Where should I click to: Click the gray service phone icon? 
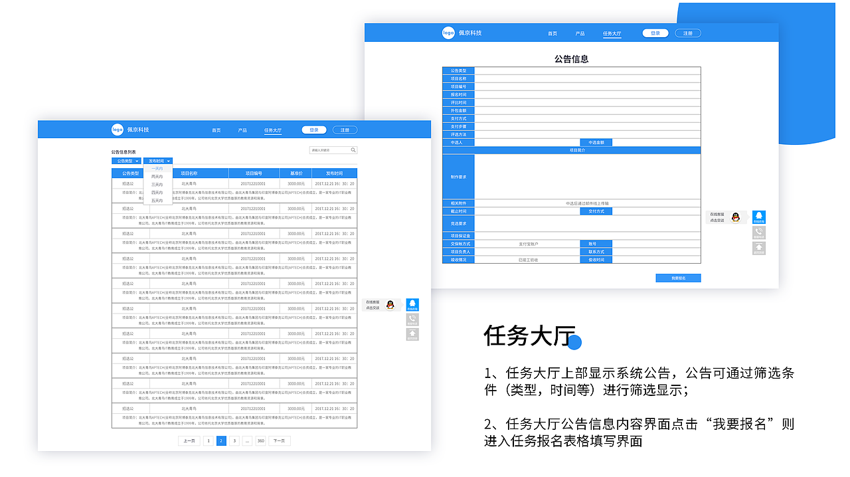[758, 233]
